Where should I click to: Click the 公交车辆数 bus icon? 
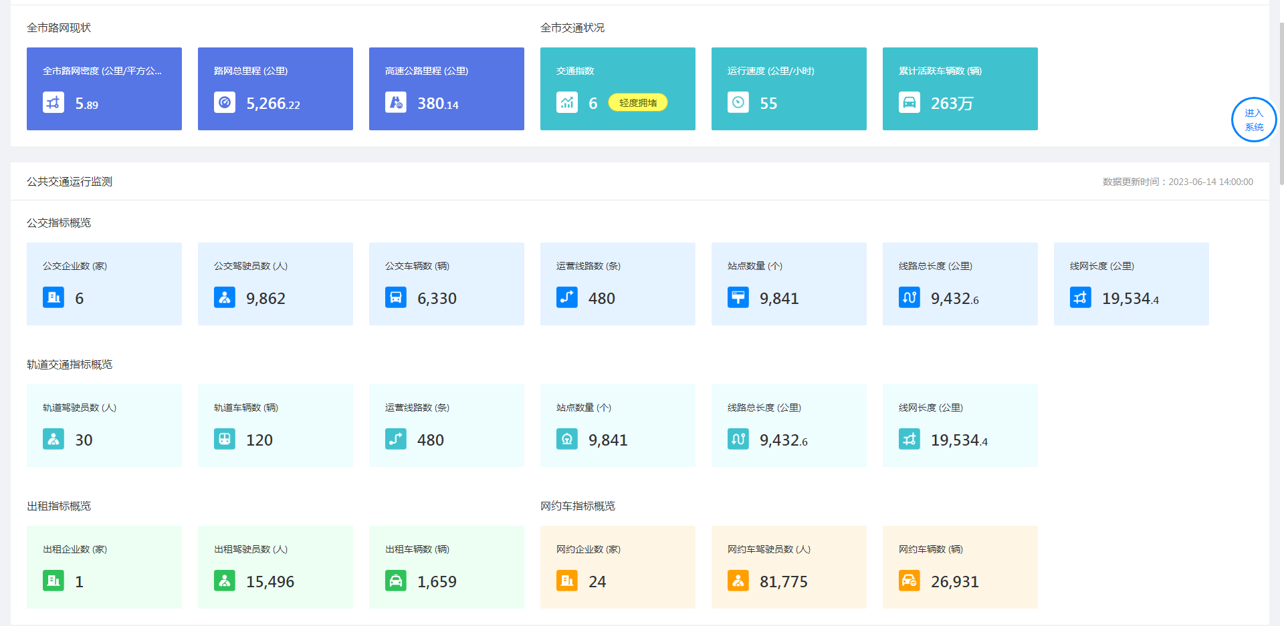click(396, 298)
